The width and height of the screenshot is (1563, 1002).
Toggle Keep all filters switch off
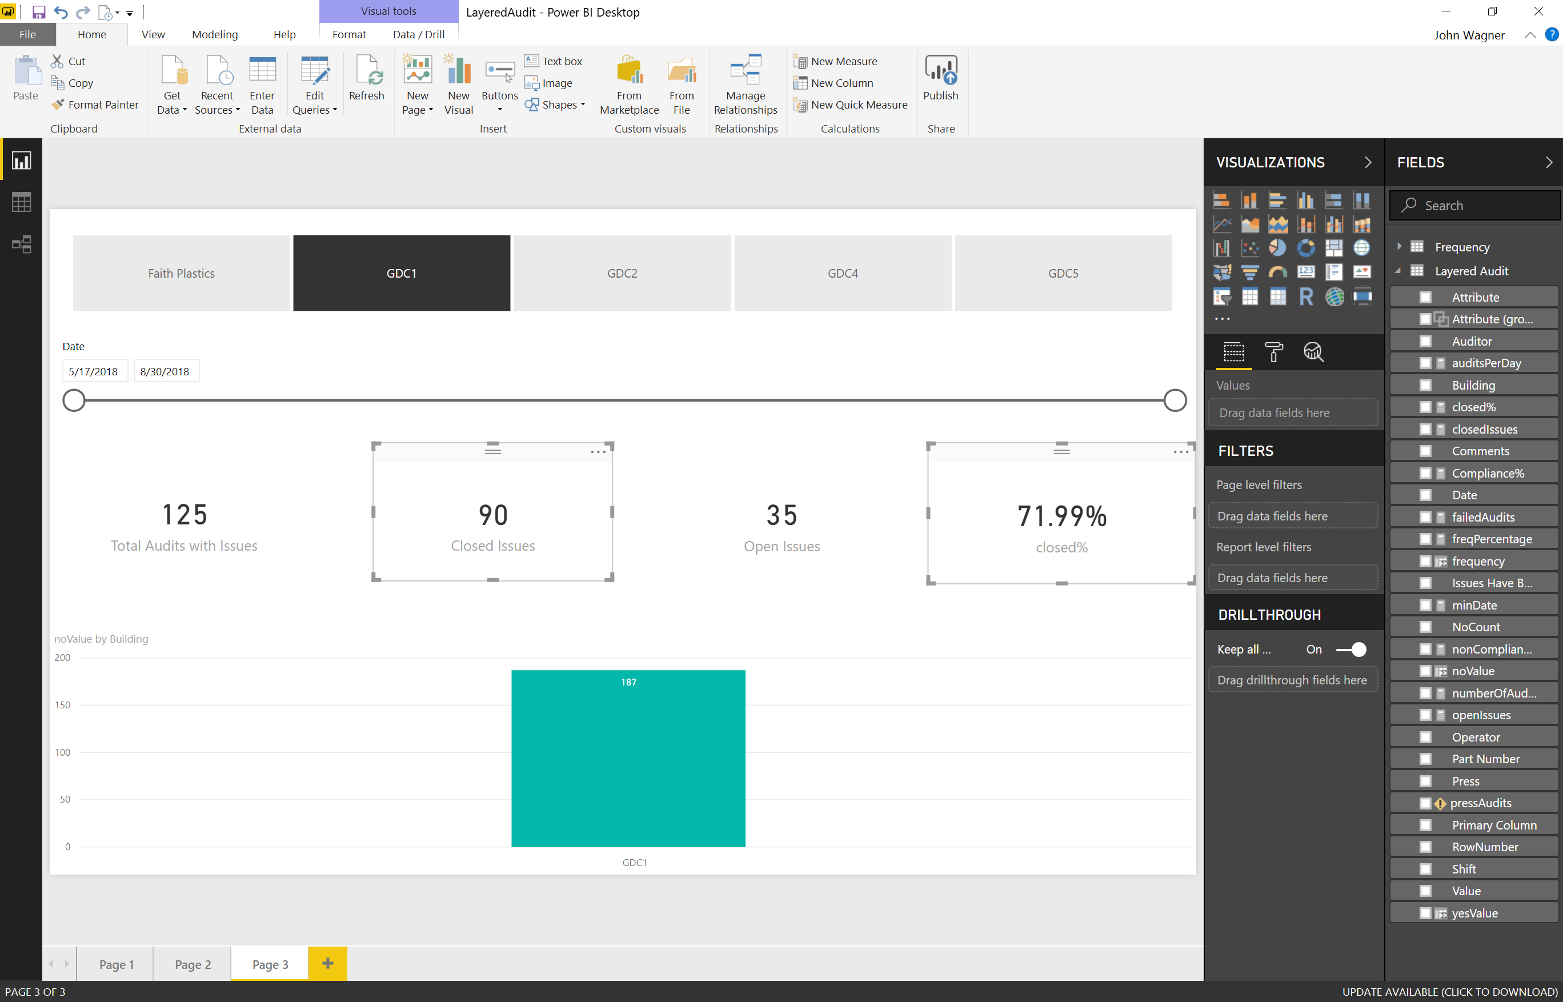coord(1351,650)
